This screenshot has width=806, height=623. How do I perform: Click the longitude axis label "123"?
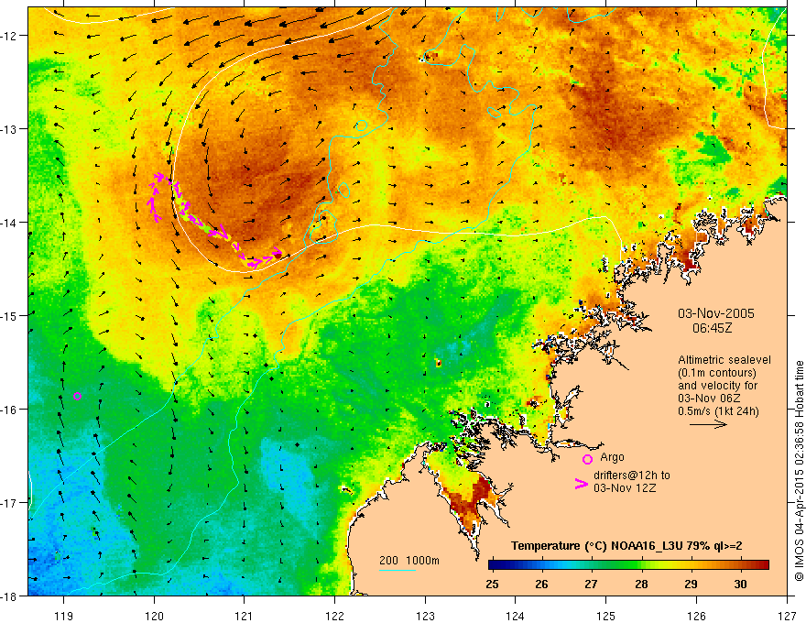[425, 616]
